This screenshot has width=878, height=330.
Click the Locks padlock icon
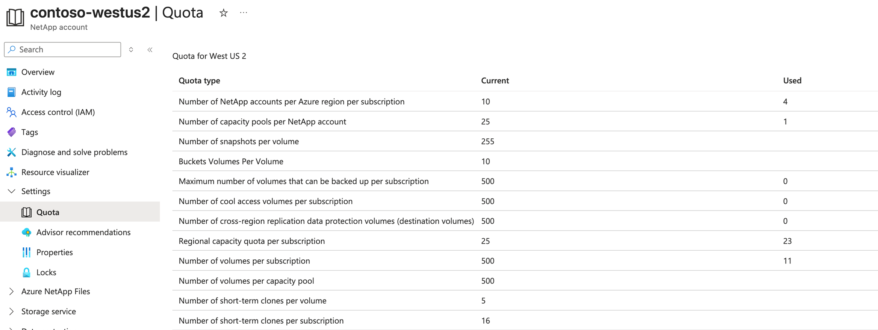click(26, 272)
